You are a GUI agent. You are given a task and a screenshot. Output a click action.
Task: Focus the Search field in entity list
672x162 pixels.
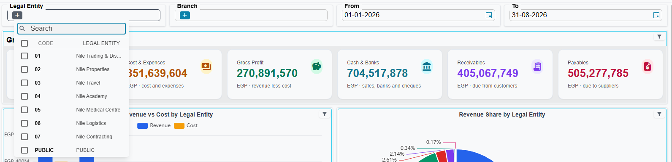point(72,29)
